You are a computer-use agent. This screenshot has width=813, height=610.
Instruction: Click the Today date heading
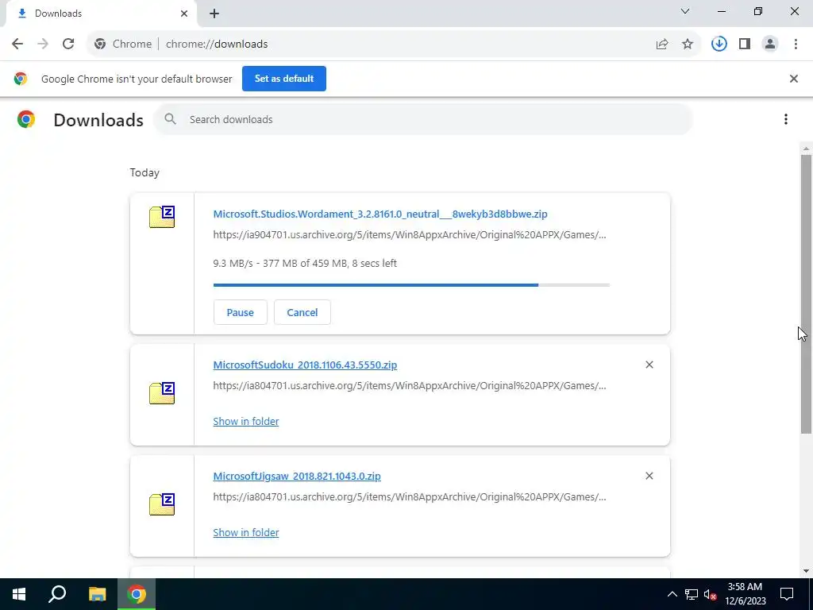(x=144, y=172)
